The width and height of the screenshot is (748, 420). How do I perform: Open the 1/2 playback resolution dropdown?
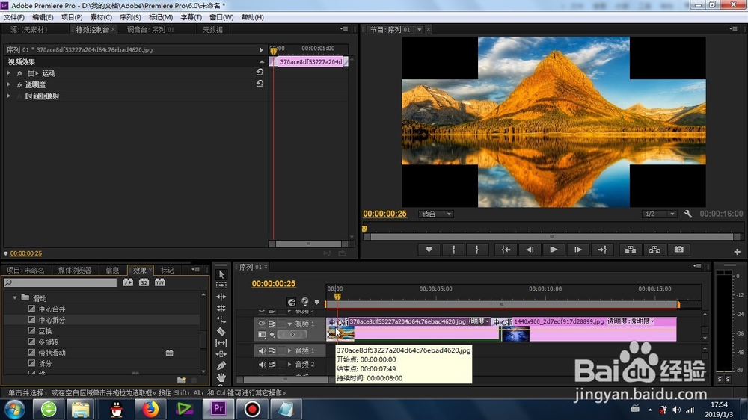[659, 214]
